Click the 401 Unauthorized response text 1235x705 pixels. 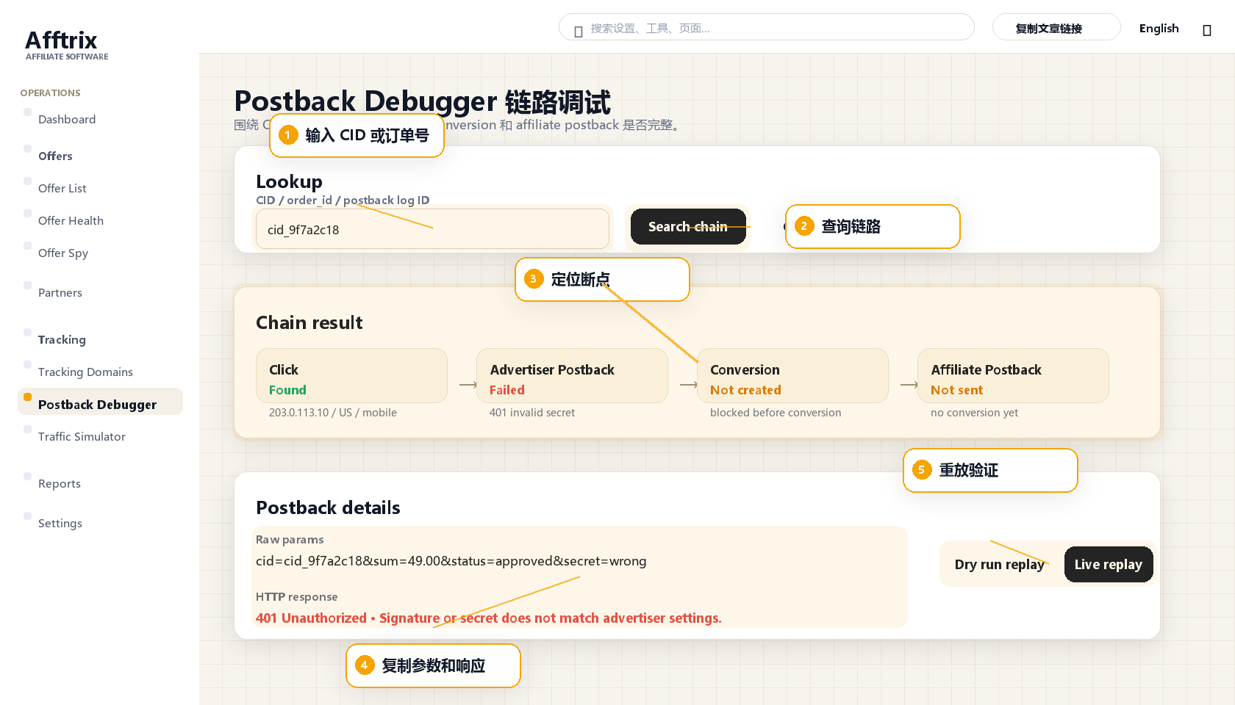489,618
